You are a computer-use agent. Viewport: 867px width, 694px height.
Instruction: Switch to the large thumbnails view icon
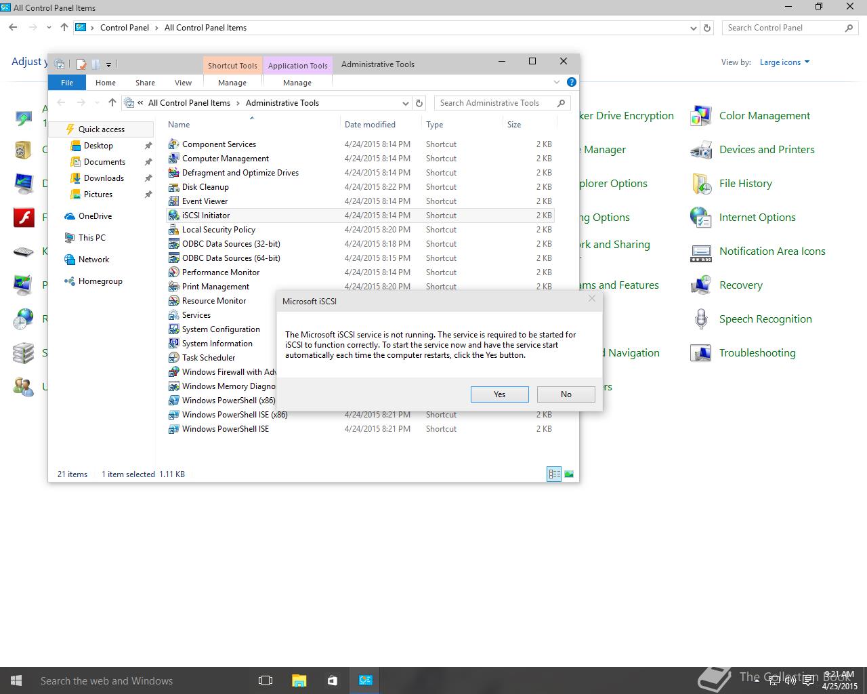point(569,474)
